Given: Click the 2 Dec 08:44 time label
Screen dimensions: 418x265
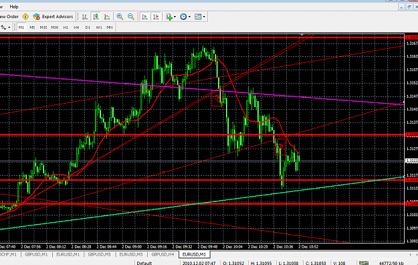Looking at the screenshot, I should pyautogui.click(x=106, y=247).
